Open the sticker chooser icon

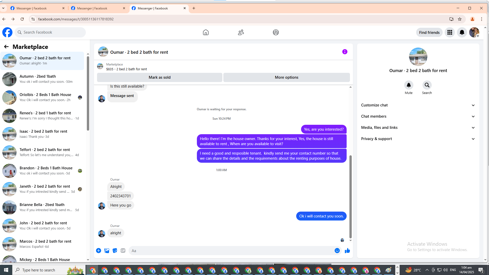tap(115, 251)
